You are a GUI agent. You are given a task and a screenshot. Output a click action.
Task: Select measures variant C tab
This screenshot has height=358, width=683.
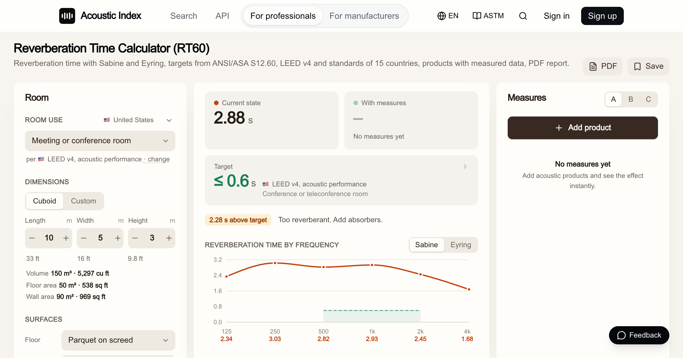[649, 99]
